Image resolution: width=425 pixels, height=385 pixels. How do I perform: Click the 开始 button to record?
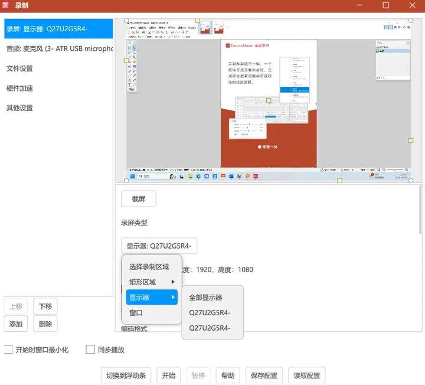point(169,375)
